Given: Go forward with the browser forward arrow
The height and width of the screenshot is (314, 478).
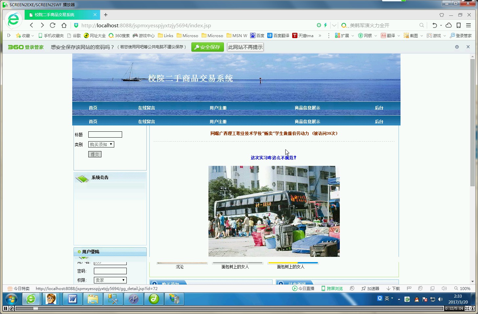Looking at the screenshot, I should pos(42,25).
